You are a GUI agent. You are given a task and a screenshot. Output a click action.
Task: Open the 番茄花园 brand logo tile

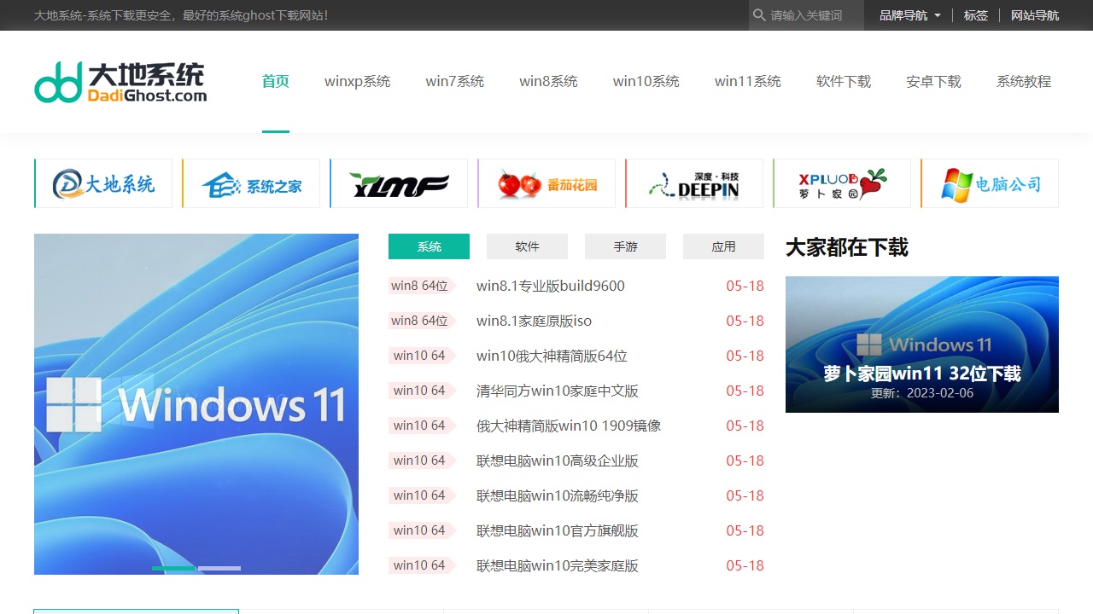(546, 183)
